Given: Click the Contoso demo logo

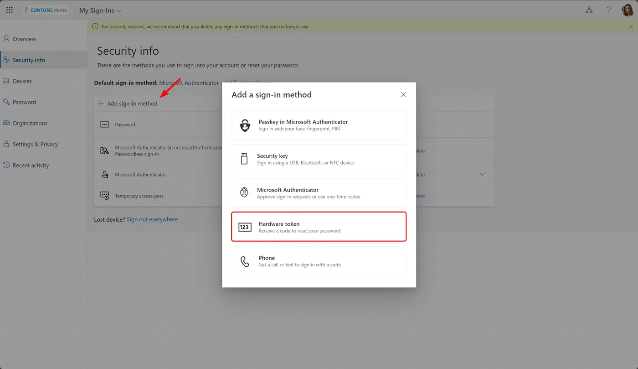Looking at the screenshot, I should (46, 10).
